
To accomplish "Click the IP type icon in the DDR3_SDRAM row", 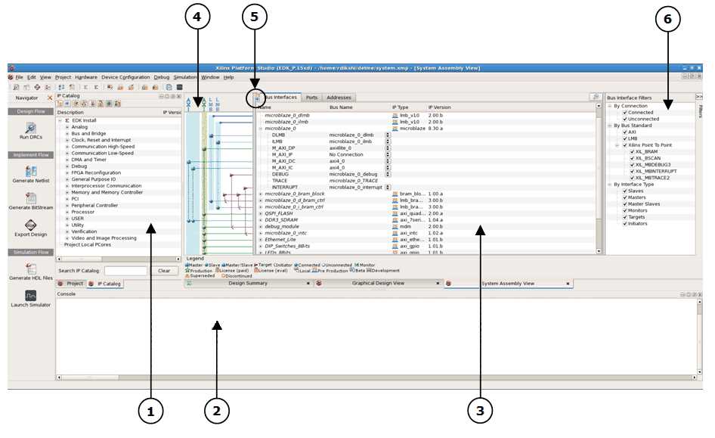I will (x=395, y=220).
